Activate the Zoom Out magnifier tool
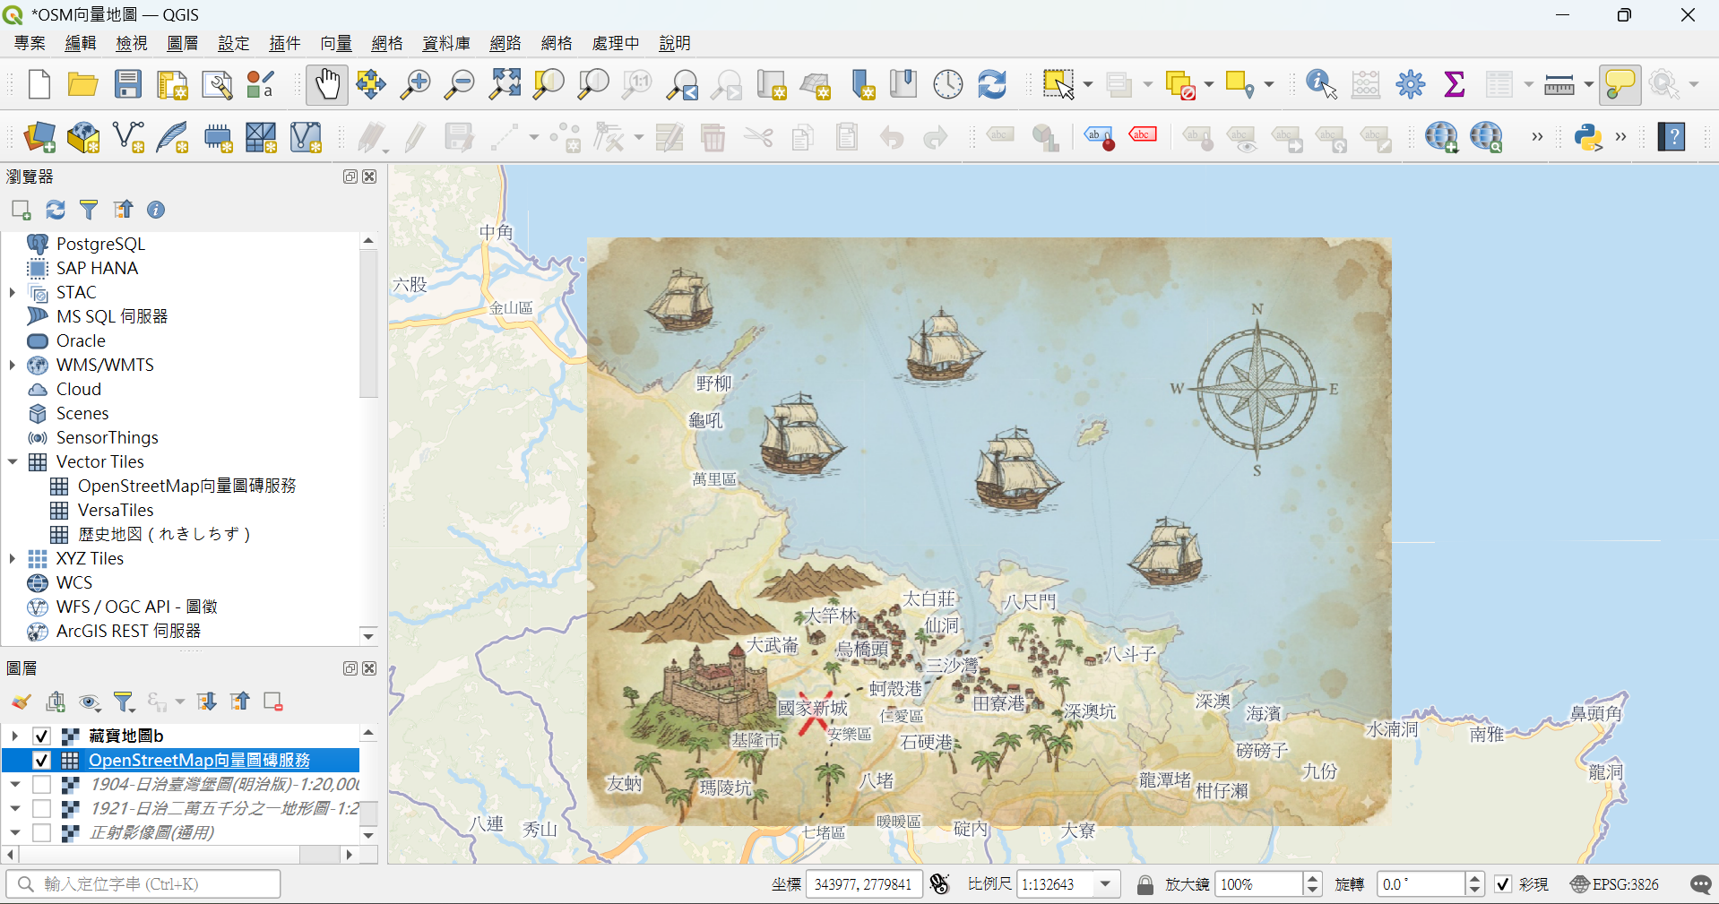The height and width of the screenshot is (904, 1719). [460, 85]
